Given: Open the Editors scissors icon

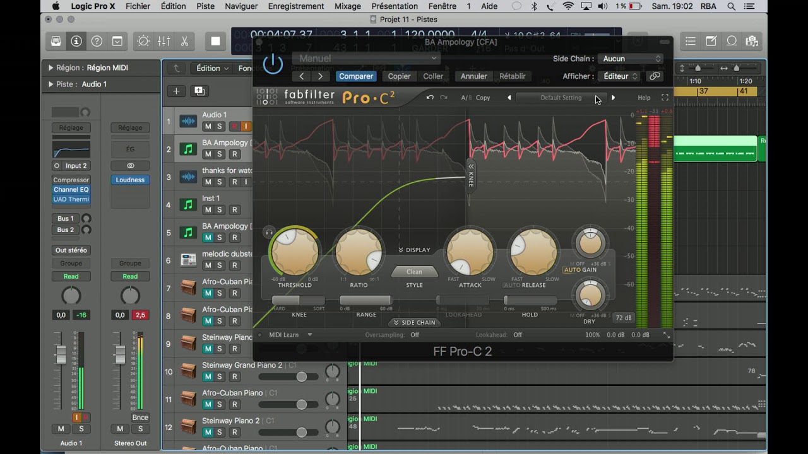Looking at the screenshot, I should click(x=184, y=42).
